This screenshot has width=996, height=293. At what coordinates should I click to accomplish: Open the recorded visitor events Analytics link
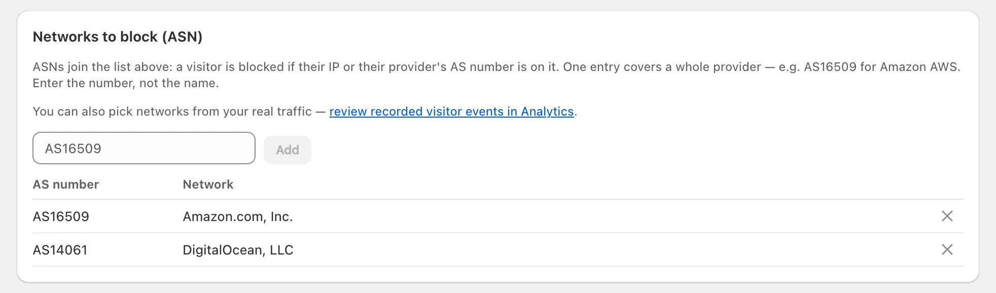[451, 112]
